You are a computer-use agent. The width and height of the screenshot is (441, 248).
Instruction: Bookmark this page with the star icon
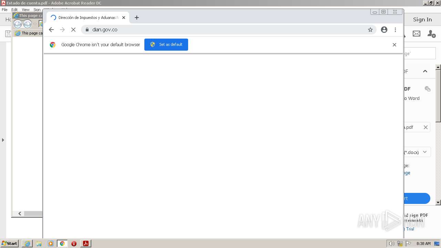click(370, 30)
